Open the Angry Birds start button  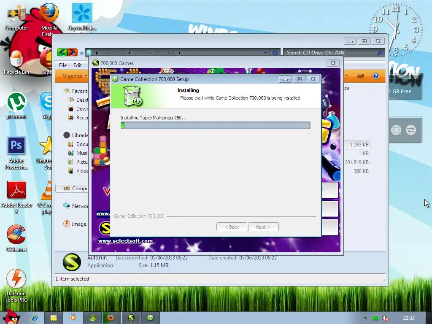coord(11,316)
